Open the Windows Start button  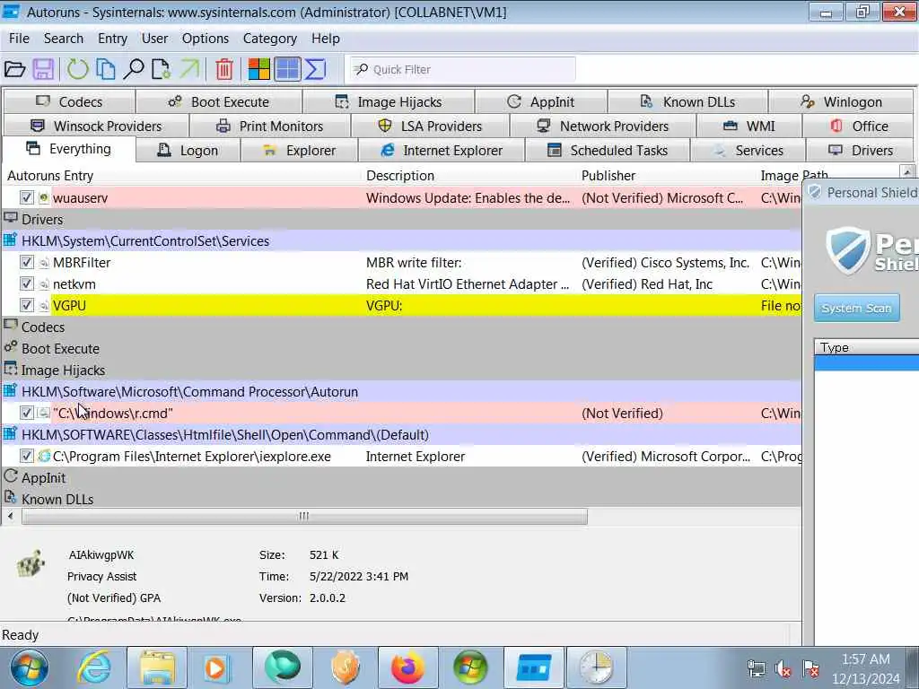[30, 667]
